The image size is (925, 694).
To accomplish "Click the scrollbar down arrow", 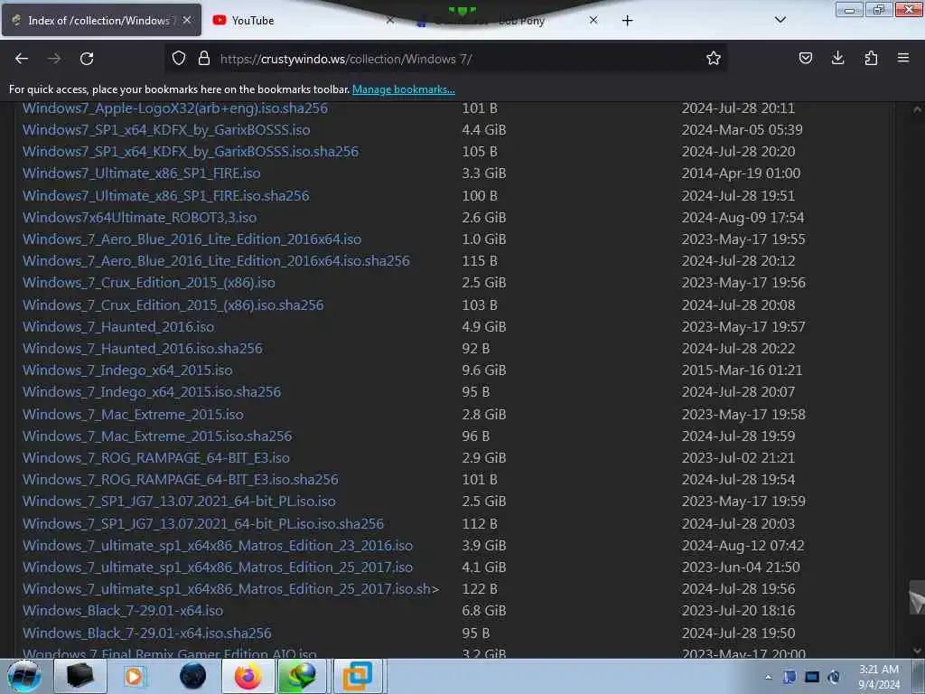I will (917, 651).
